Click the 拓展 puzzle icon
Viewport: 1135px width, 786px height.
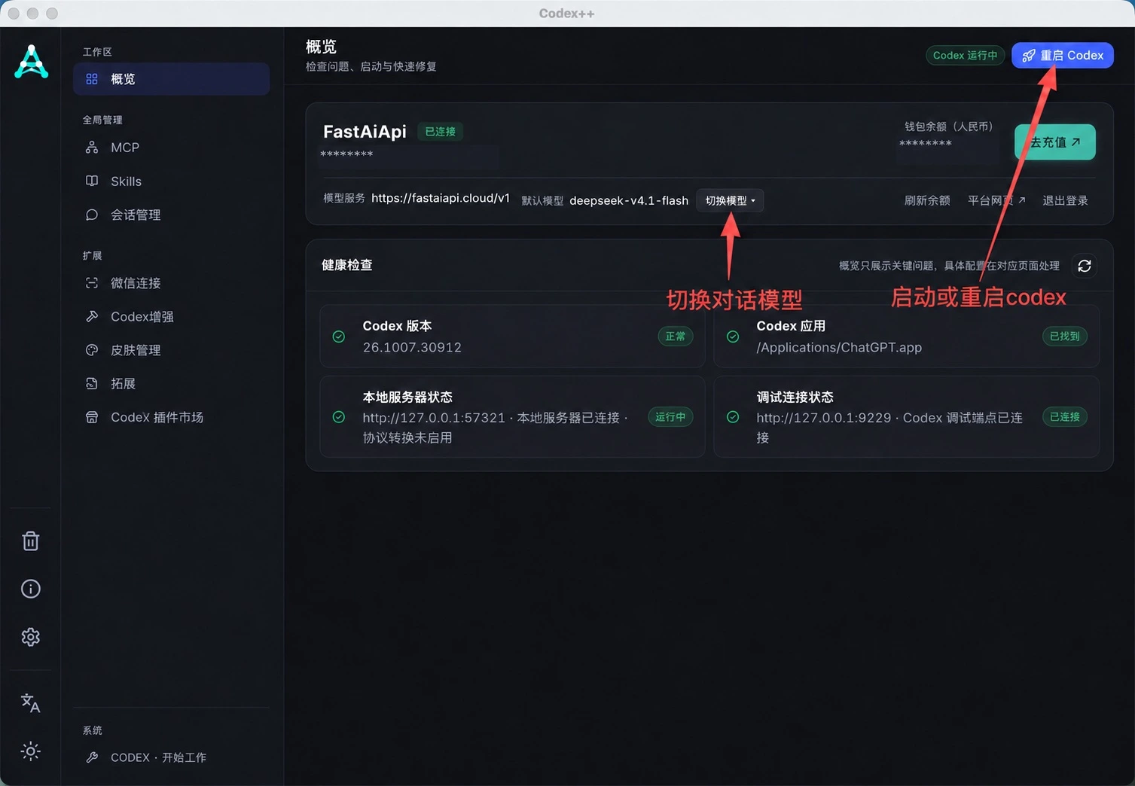pos(92,383)
